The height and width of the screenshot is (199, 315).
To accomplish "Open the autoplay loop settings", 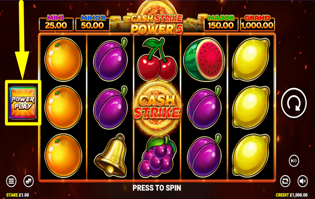I will point(285,181).
